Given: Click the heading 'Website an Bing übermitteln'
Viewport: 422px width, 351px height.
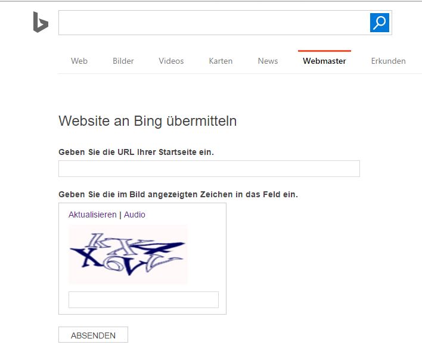Looking at the screenshot, I should [x=147, y=121].
